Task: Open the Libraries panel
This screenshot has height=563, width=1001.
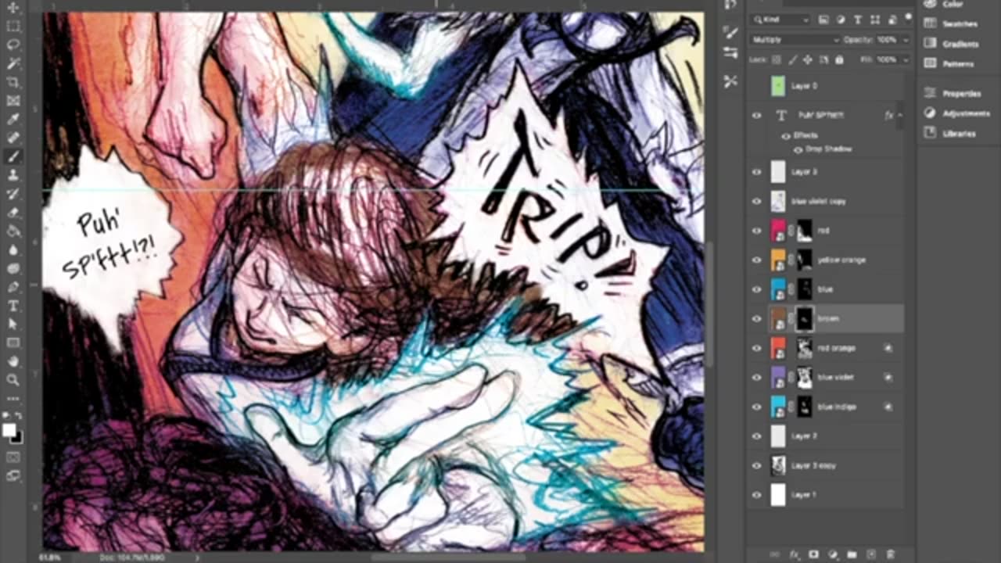Action: 950,134
